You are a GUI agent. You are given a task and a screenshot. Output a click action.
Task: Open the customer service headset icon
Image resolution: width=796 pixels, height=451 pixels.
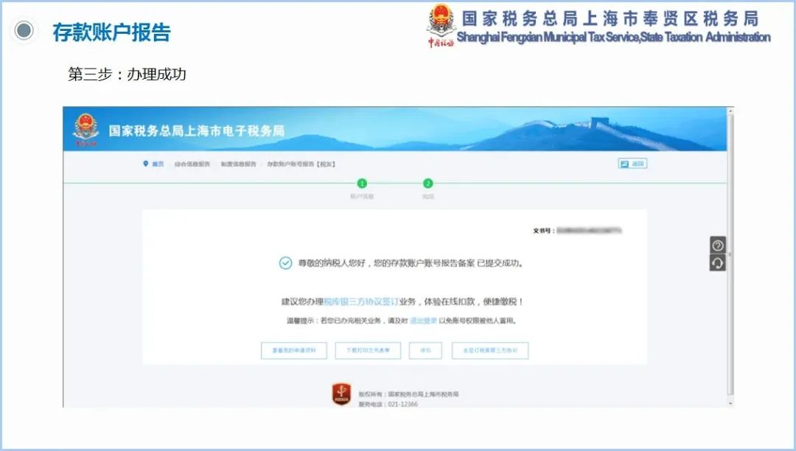[717, 263]
